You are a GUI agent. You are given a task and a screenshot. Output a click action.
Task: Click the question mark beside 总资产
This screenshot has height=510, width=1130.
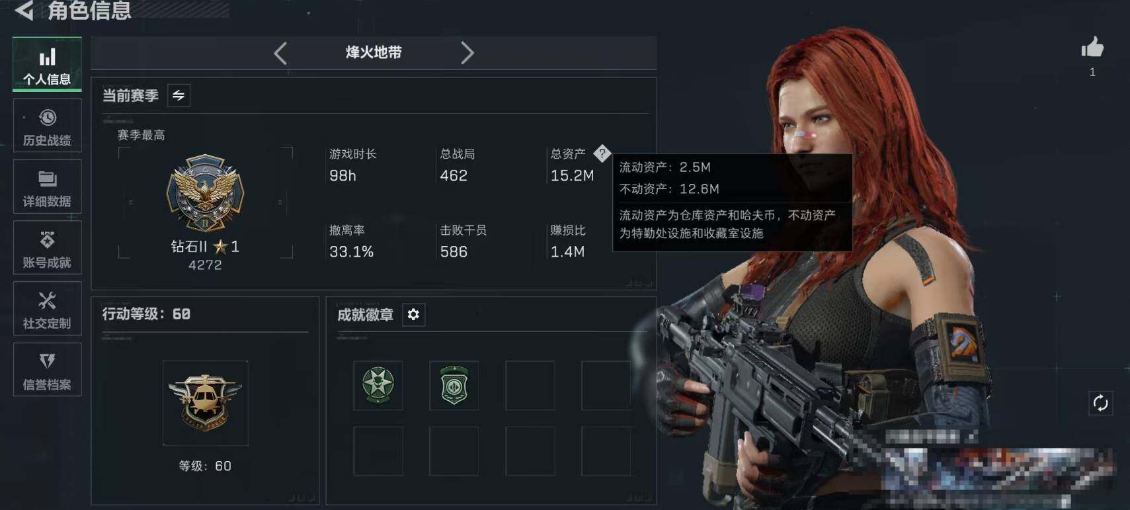pos(602,153)
